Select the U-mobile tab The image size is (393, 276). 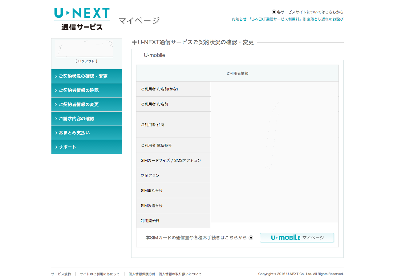[x=155, y=55]
